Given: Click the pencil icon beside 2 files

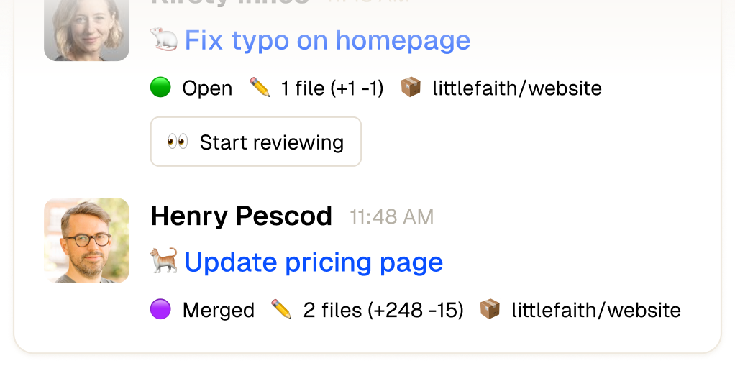Looking at the screenshot, I should coord(281,310).
